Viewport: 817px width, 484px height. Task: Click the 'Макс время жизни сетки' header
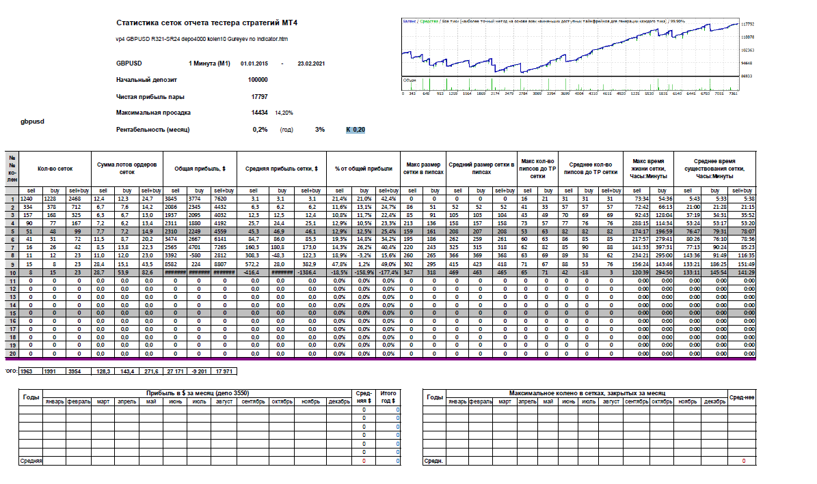(x=648, y=169)
